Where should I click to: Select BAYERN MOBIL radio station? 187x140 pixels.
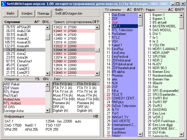164,26
